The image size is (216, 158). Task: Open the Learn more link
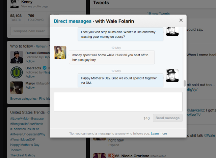tap(159, 133)
